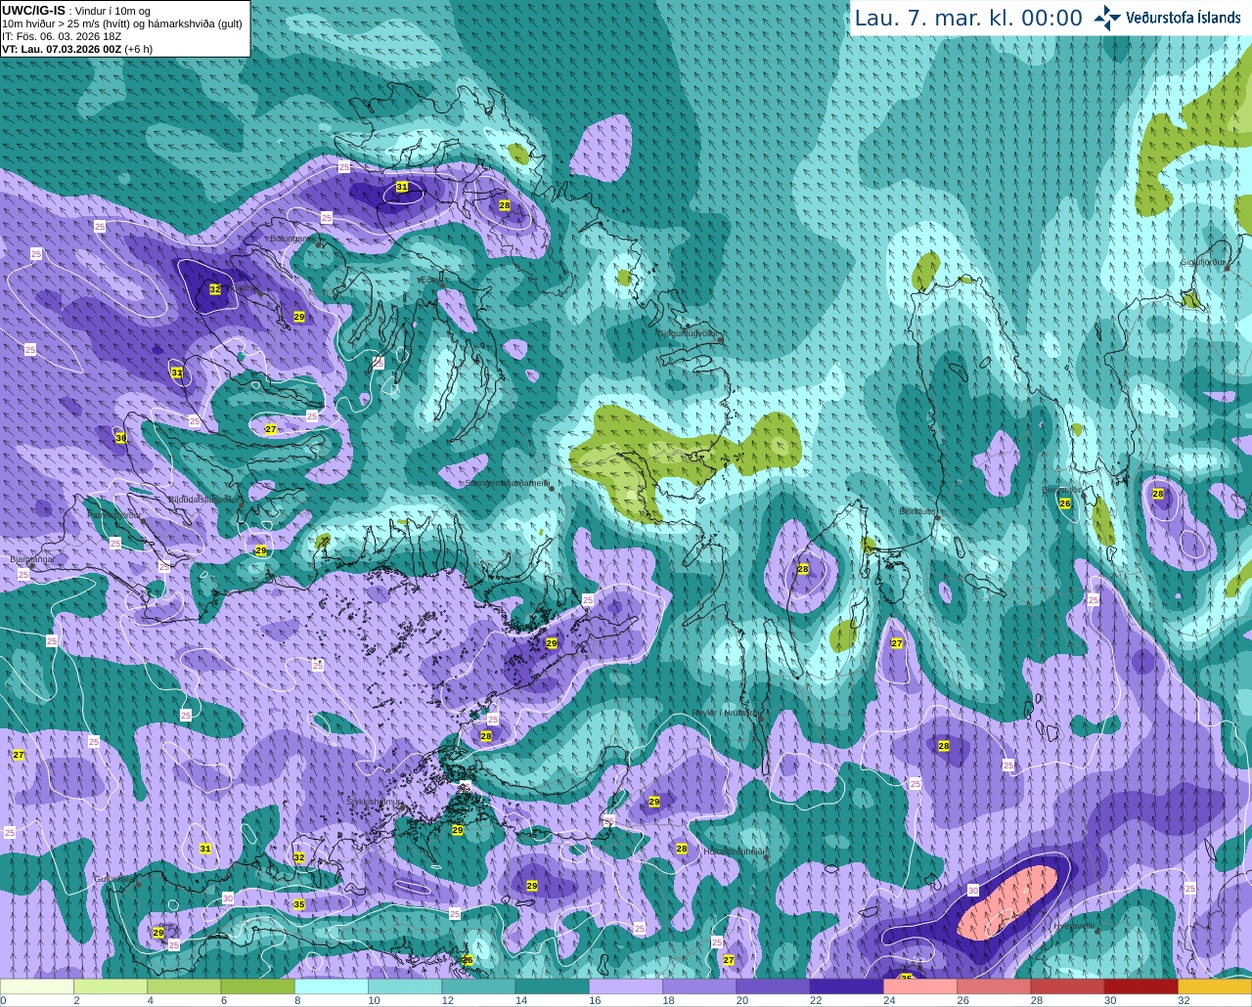Click the yellow 35 gust maximum marker
This screenshot has width=1252, height=1007.
(x=299, y=904)
